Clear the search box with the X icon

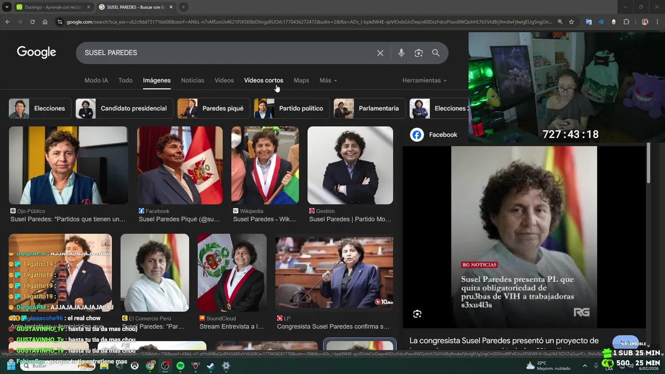click(x=380, y=53)
